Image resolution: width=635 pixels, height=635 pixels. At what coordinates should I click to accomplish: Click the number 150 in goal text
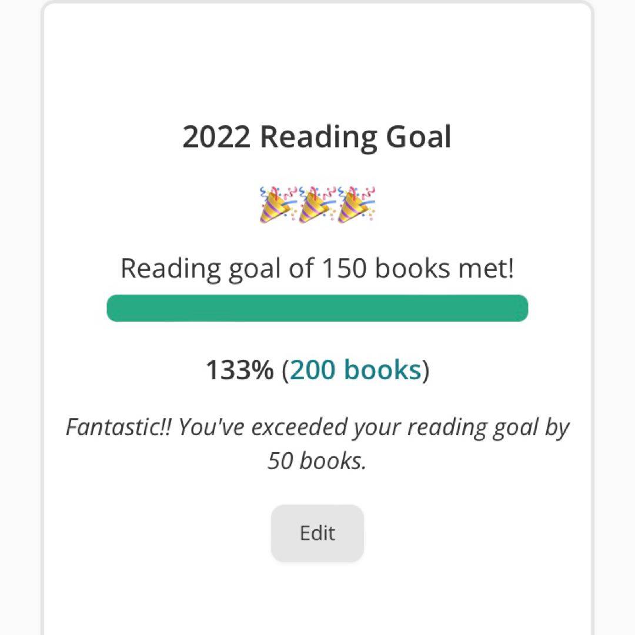click(x=345, y=269)
